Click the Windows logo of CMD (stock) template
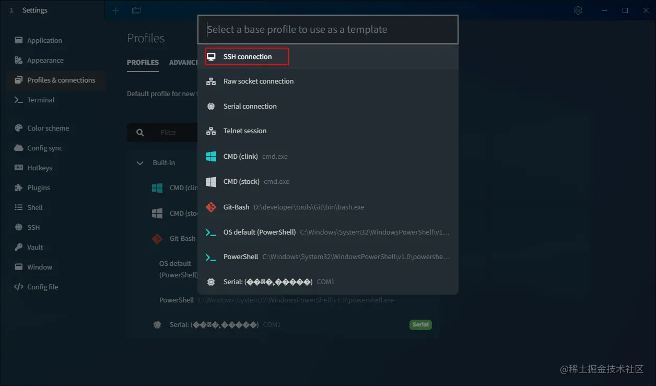 coord(211,181)
